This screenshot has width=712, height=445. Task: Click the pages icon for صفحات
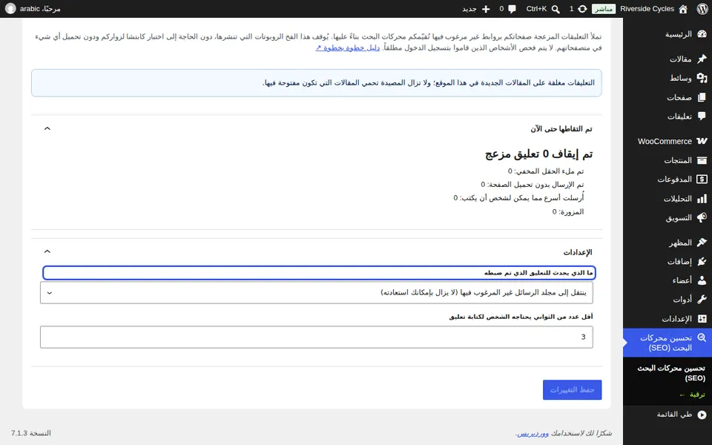702,97
